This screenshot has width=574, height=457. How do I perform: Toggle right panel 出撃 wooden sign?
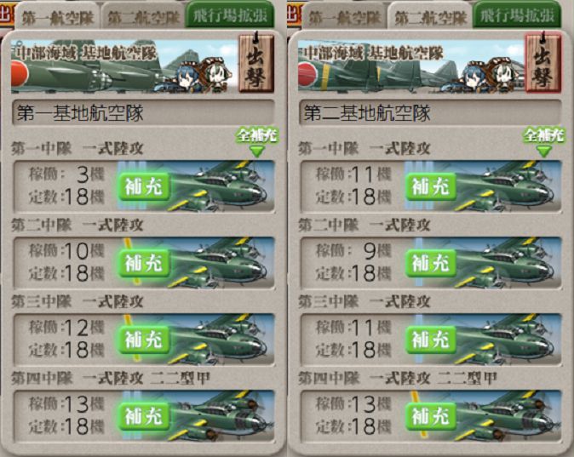coord(542,62)
